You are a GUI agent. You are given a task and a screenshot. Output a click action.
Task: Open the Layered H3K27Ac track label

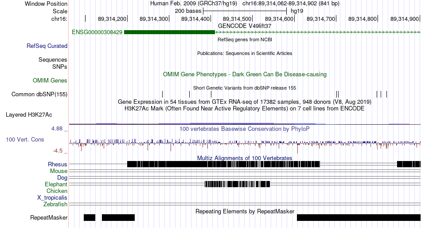pyautogui.click(x=29, y=115)
